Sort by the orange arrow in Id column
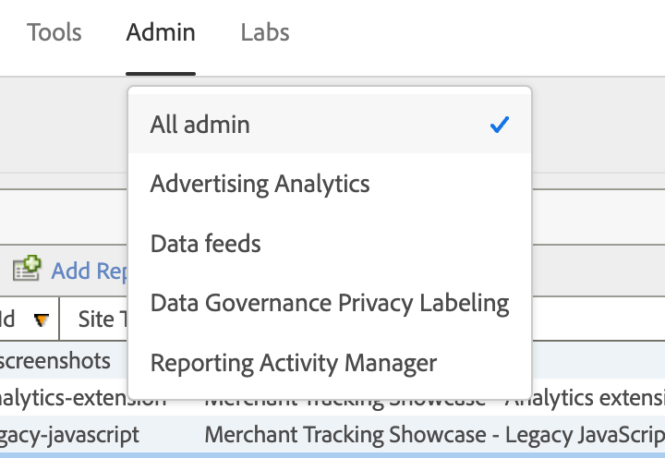Viewport: 665px width, 458px height. click(x=42, y=319)
